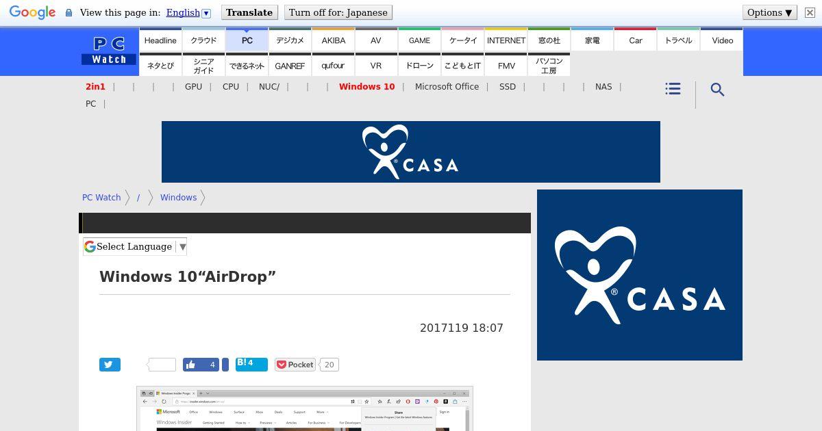Click the GPU topic link
The image size is (822, 431).
click(193, 86)
